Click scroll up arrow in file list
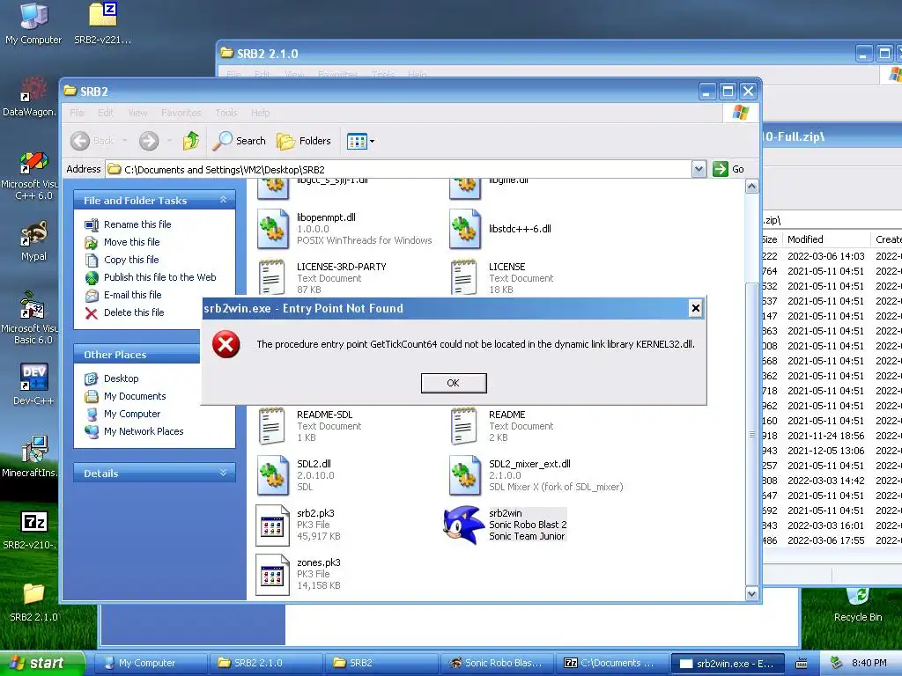This screenshot has height=676, width=902. pyautogui.click(x=751, y=187)
